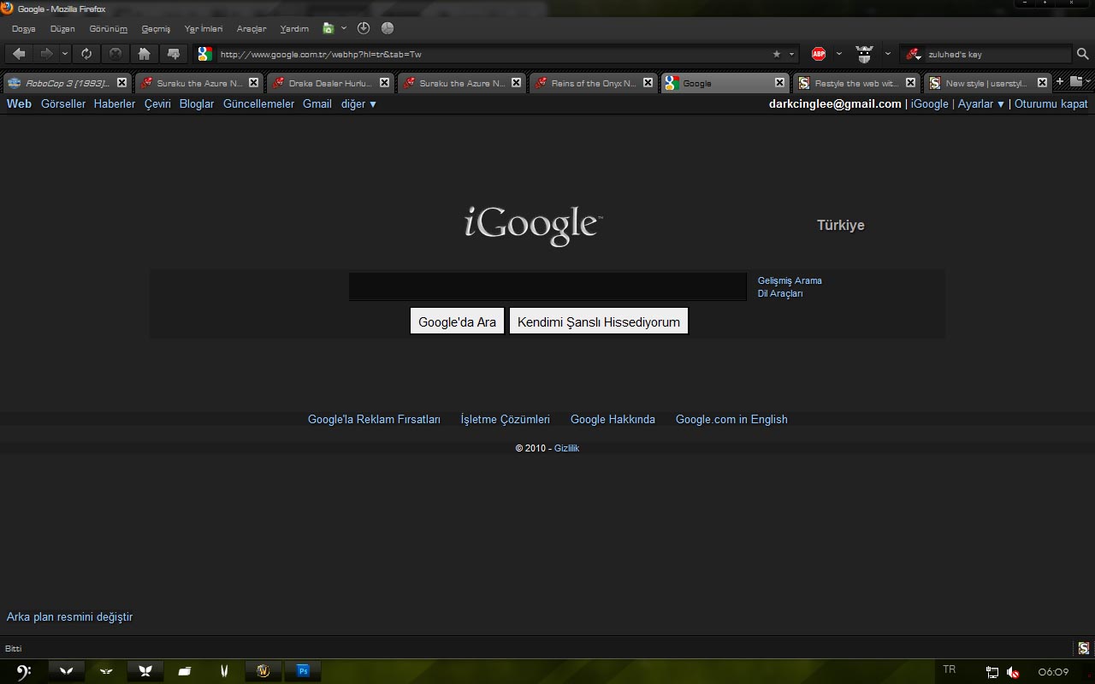
Task: Open the Greasemonkey dropdown arrow
Action: [887, 54]
